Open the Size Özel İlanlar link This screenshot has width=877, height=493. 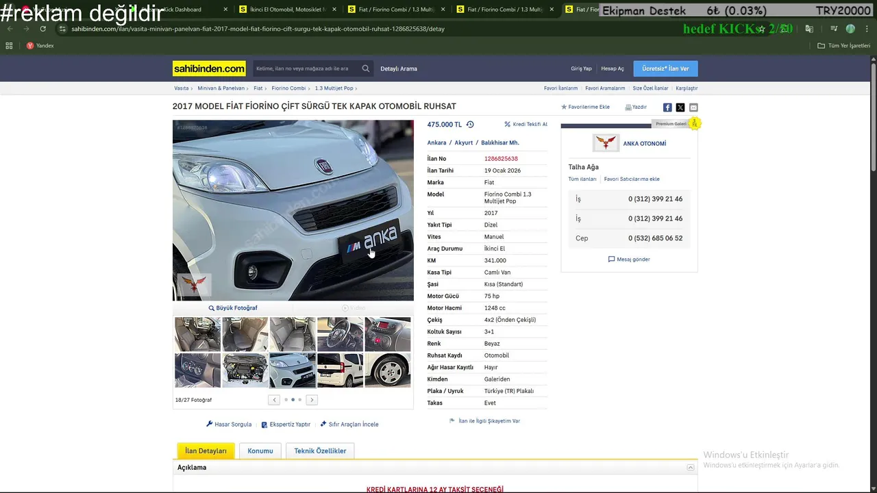coord(650,88)
